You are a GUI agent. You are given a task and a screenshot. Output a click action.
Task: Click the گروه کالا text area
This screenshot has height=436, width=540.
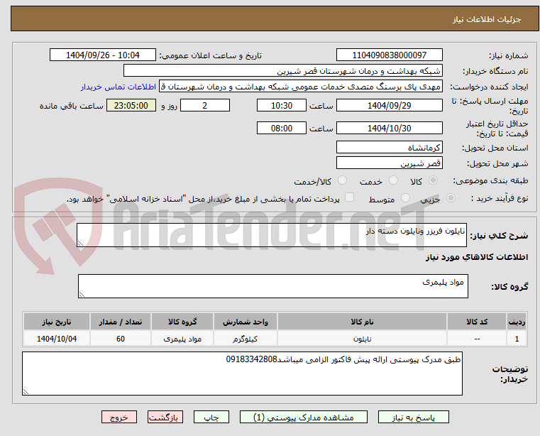coord(272,286)
